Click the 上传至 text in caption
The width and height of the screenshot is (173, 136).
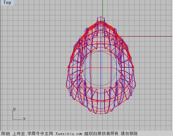click(x=19, y=134)
